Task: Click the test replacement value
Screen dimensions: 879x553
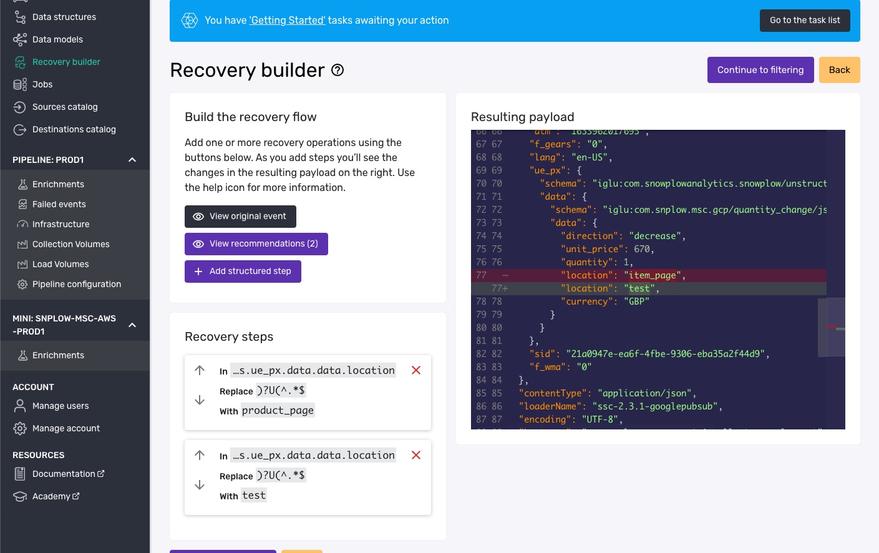Action: [x=254, y=495]
